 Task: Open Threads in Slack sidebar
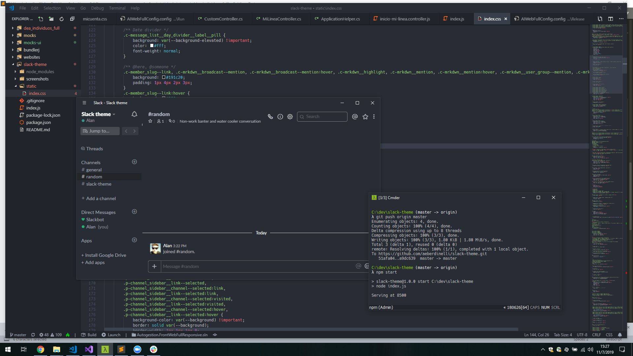coord(94,149)
